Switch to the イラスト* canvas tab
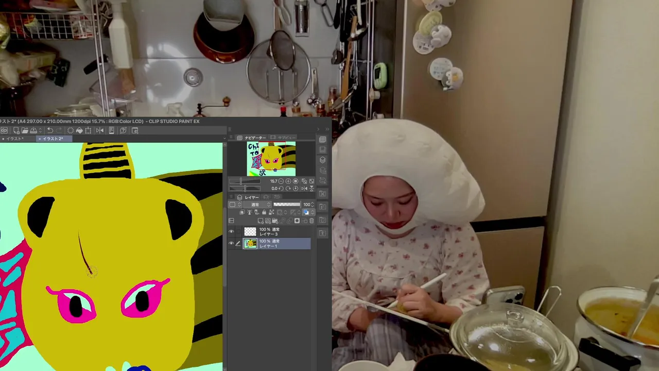Viewport: 659px width, 371px height. [15, 139]
